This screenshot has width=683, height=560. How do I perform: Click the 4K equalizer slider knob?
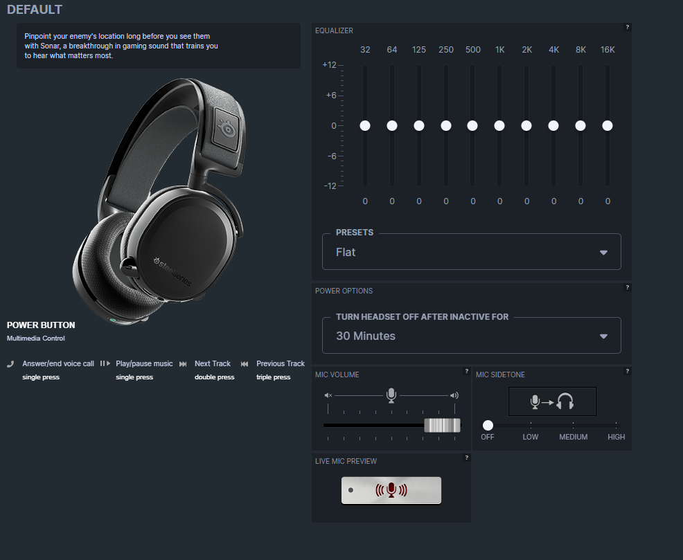(x=553, y=126)
